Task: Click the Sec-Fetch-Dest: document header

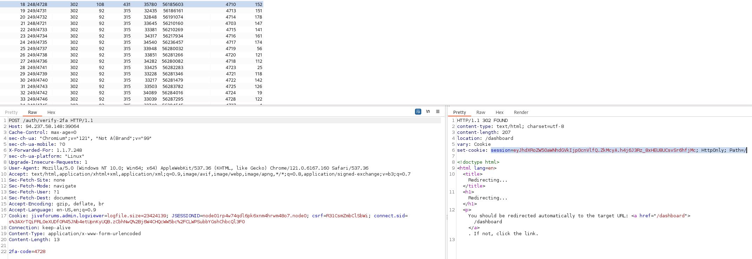Action: [x=42, y=198]
